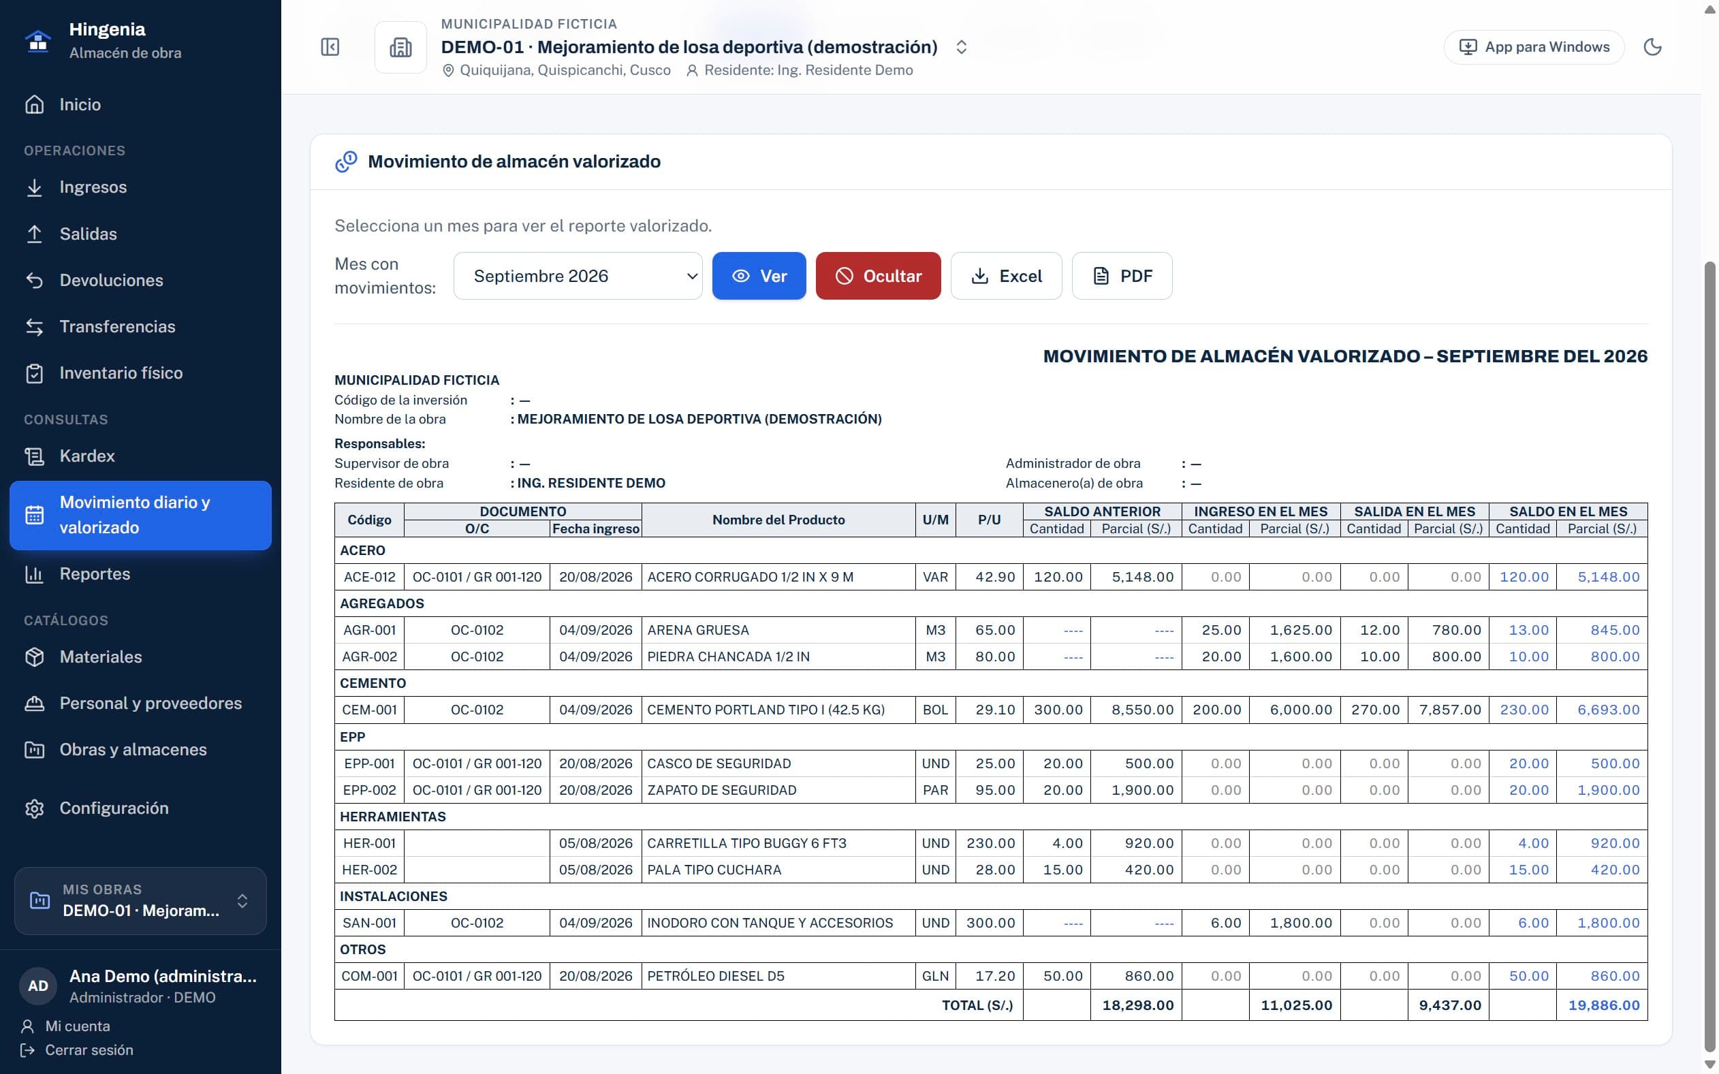Click the Transferencias arrows icon
Image resolution: width=1719 pixels, height=1074 pixels.
coord(34,327)
